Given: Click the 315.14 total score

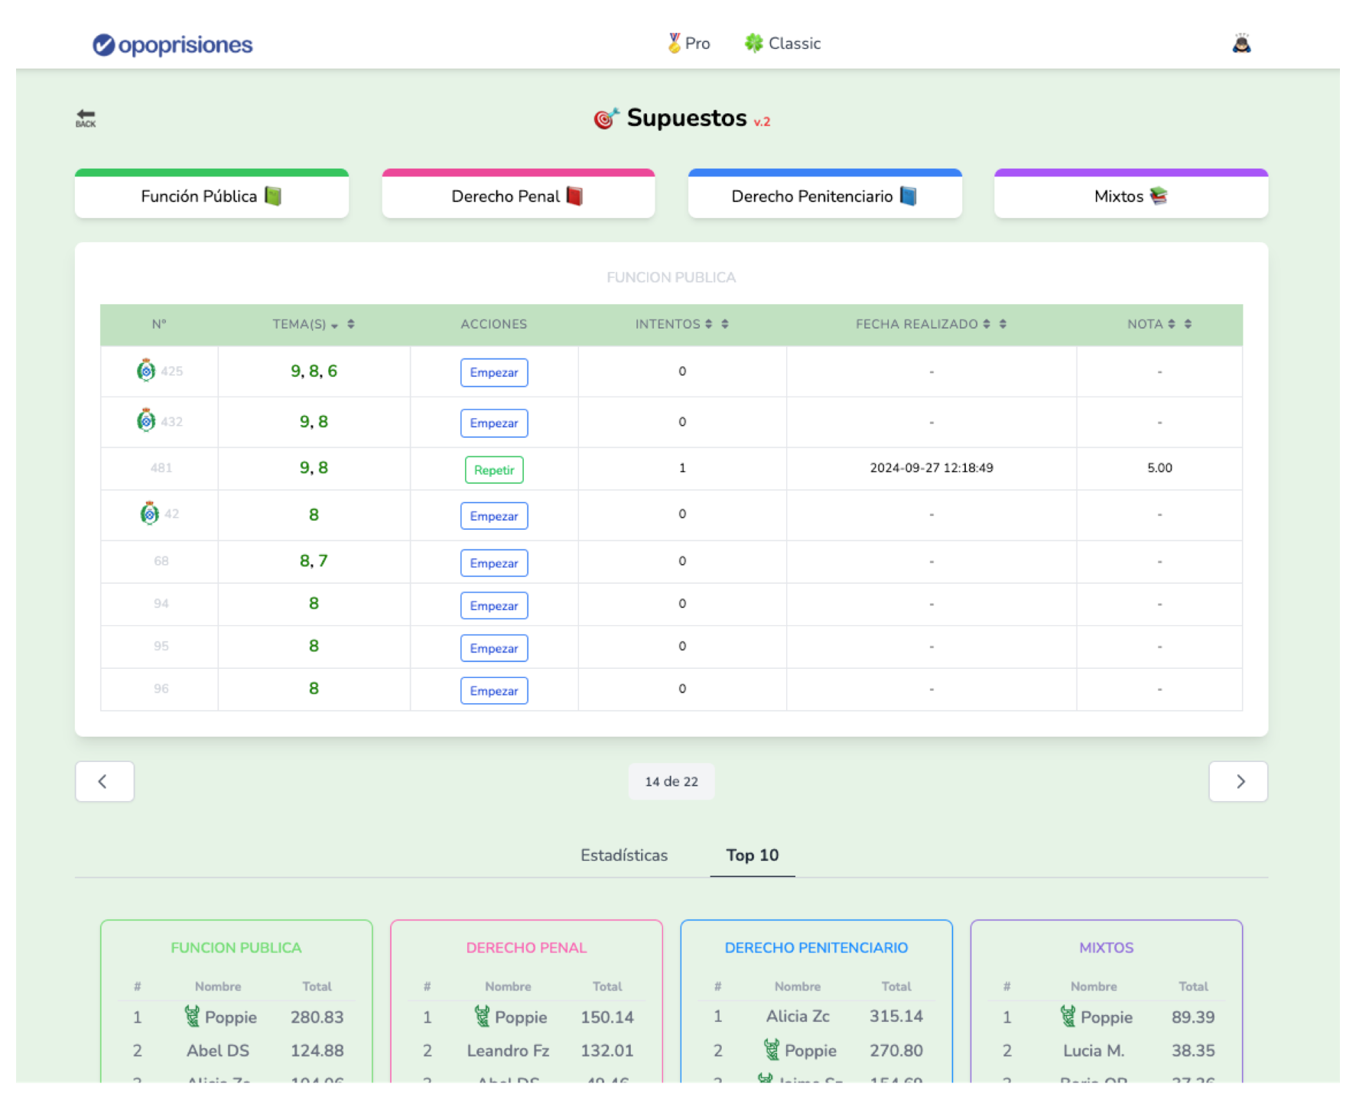Looking at the screenshot, I should (x=896, y=1016).
